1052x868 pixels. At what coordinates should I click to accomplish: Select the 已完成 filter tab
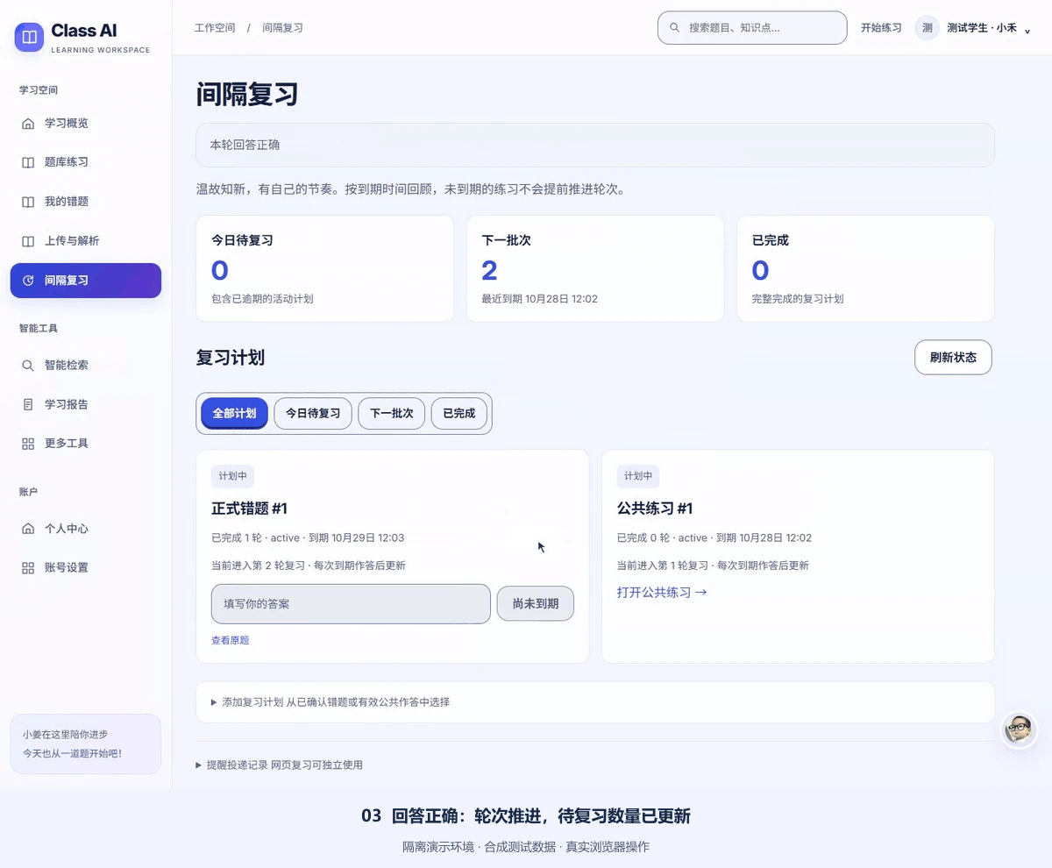[x=458, y=413]
